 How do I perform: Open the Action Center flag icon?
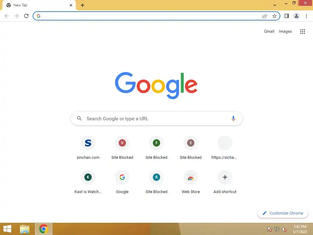click(x=269, y=229)
